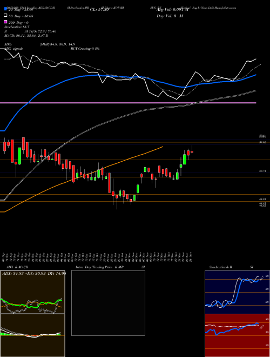Click the 'BUY Growing @ 3%' signal text
Viewport: 270px width, 357px height.
(x=85, y=49)
